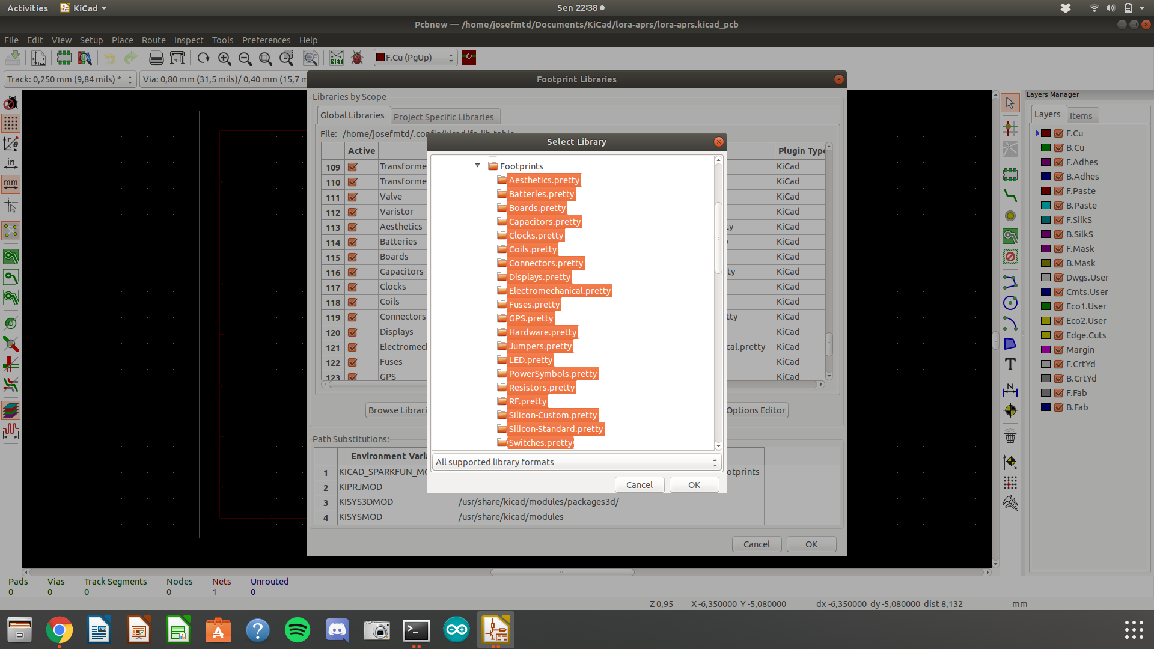Click the zoom in magnifier icon
This screenshot has height=649, width=1154.
click(x=224, y=58)
